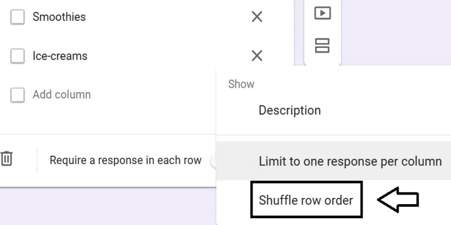
Task: Edit the Ice-creams column label
Action: pyautogui.click(x=60, y=56)
